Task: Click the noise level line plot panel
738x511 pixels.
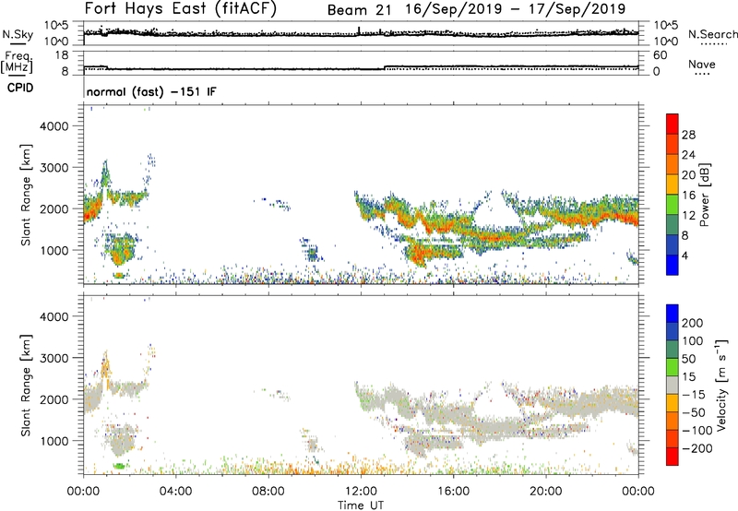Action: (361, 33)
